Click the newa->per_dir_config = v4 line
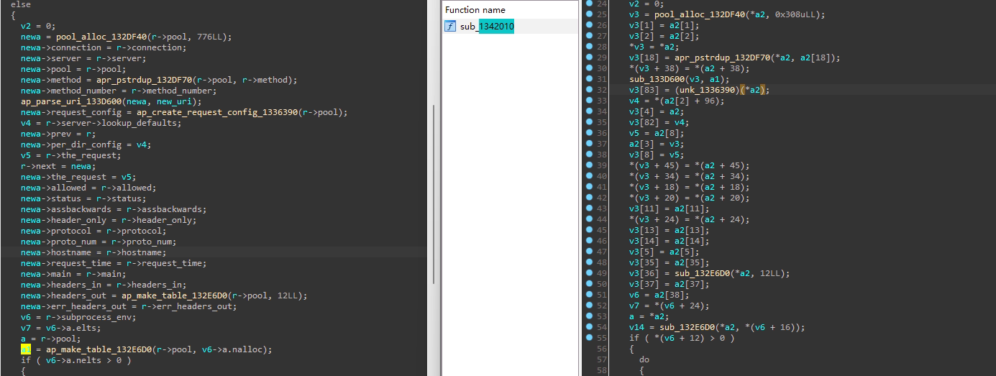This screenshot has width=996, height=376. pyautogui.click(x=86, y=145)
